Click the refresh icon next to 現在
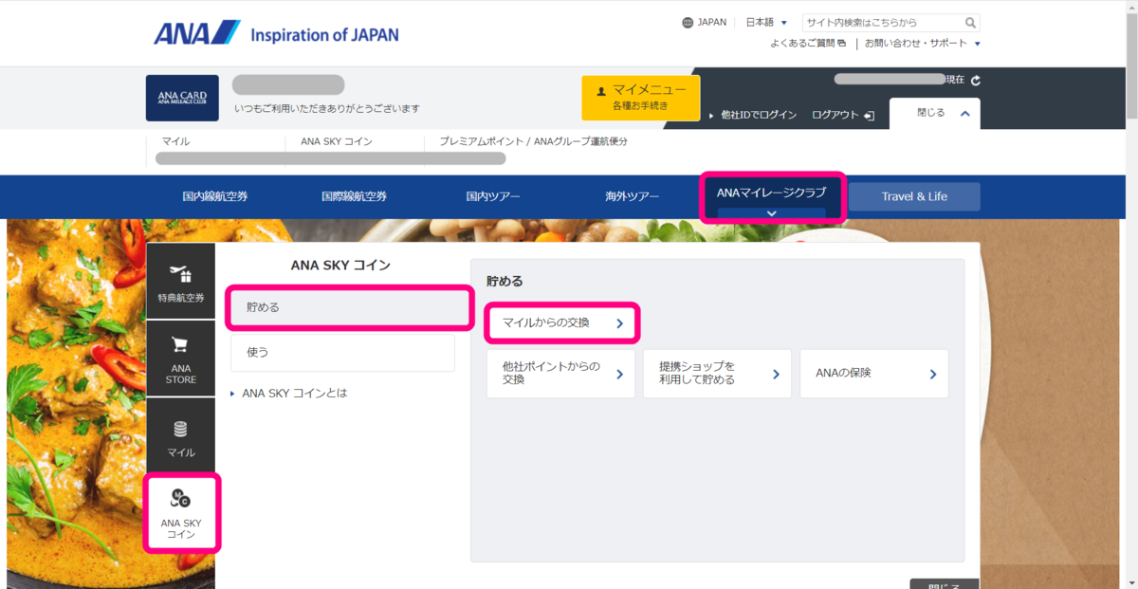 pos(976,81)
